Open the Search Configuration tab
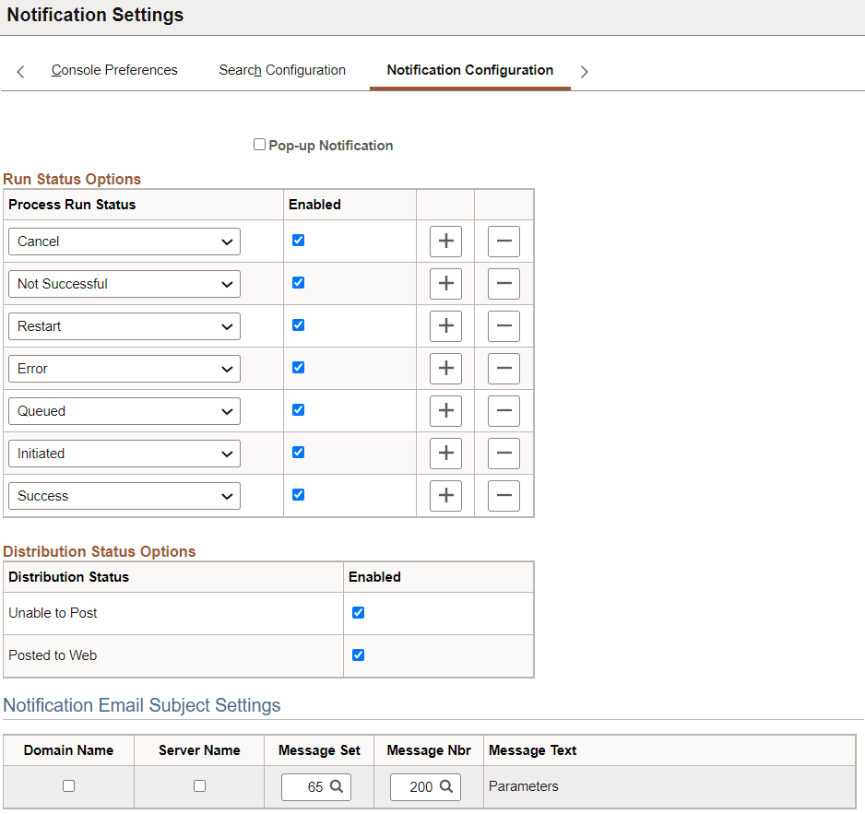Screen dimensions: 865x814 click(282, 70)
